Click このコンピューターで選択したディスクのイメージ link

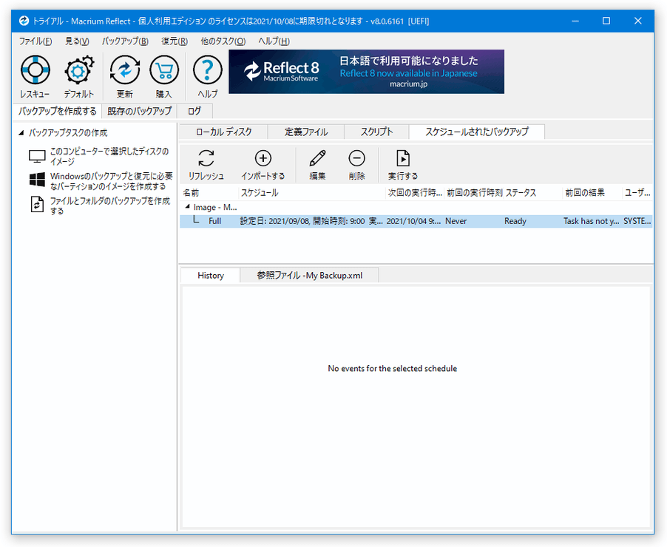point(109,156)
